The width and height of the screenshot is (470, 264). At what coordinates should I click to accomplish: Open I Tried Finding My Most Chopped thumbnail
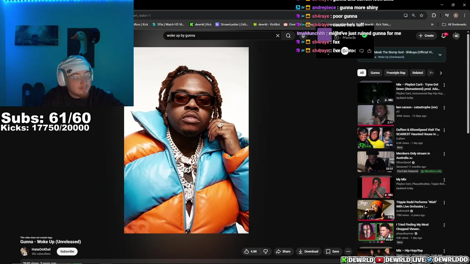376,232
